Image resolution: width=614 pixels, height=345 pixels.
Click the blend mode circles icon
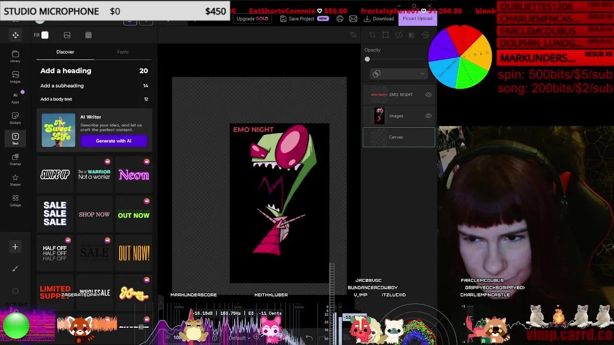click(x=377, y=74)
